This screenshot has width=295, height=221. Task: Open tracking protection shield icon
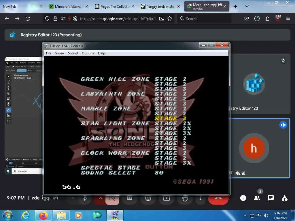click(47, 19)
